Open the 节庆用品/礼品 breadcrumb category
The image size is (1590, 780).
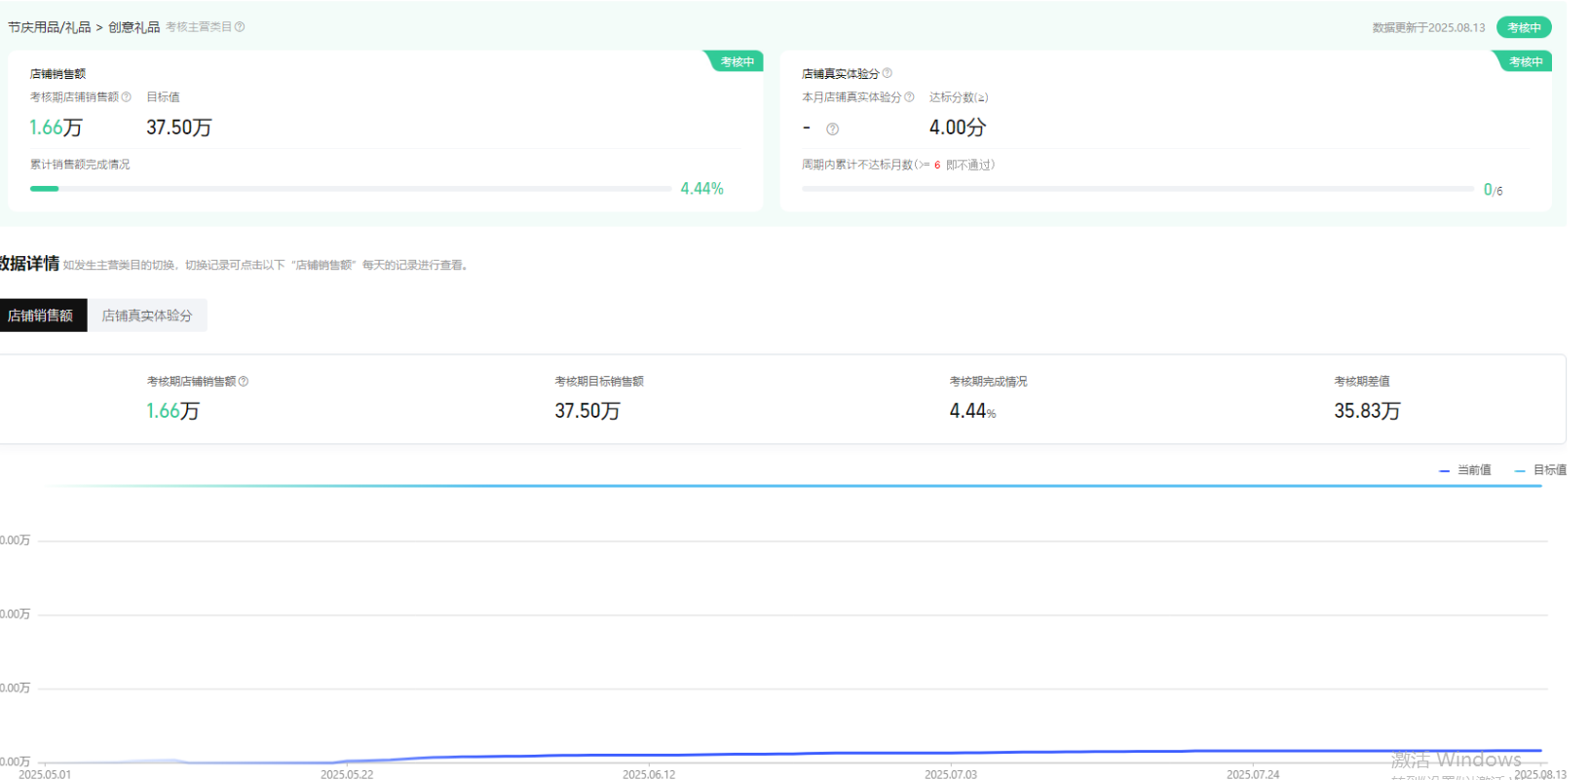50,27
